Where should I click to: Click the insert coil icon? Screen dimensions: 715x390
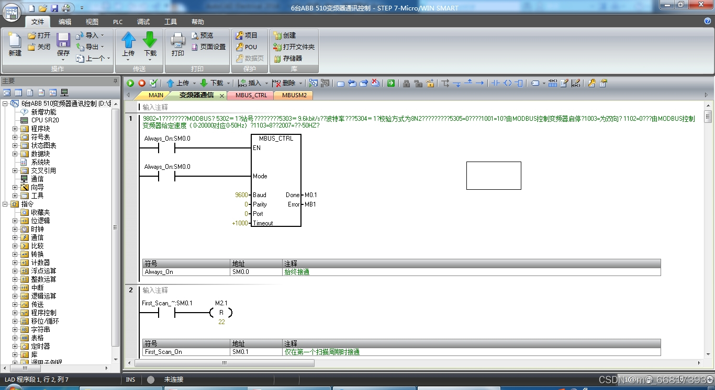pyautogui.click(x=507, y=83)
